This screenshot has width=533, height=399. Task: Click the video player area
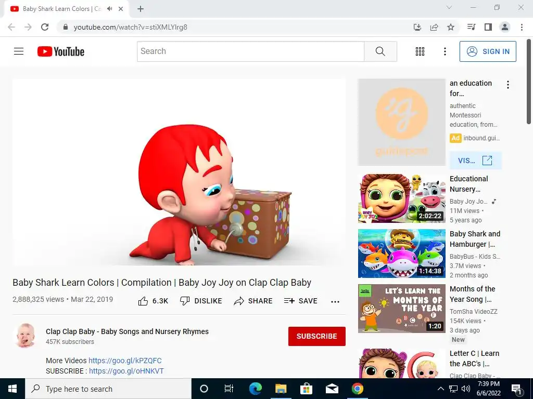click(x=179, y=172)
